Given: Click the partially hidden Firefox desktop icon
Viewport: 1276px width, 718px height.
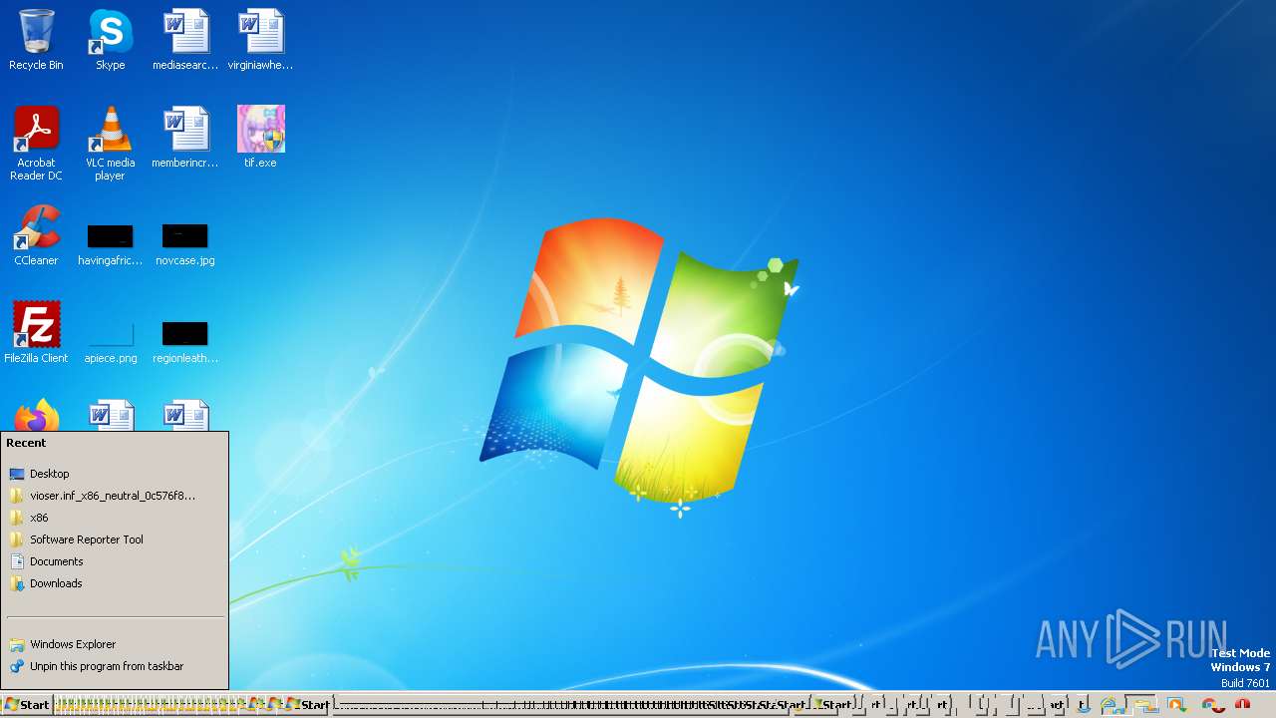Looking at the screenshot, I should (x=36, y=415).
